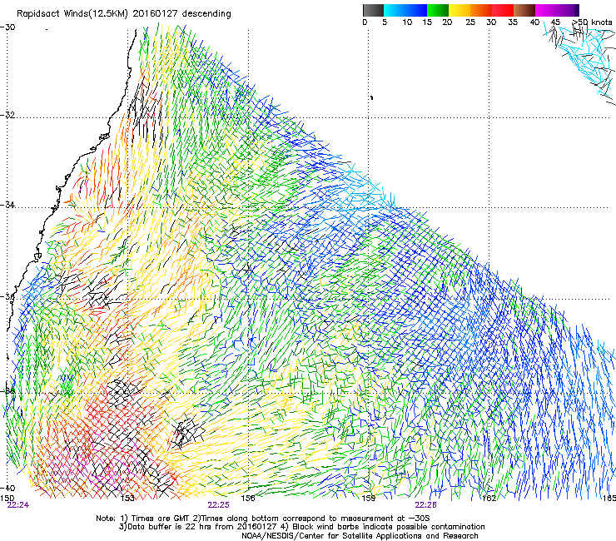
Task: Click the 'Rapidscat Winds(12.5KM) 20160127 descending' title
Action: tap(124, 14)
